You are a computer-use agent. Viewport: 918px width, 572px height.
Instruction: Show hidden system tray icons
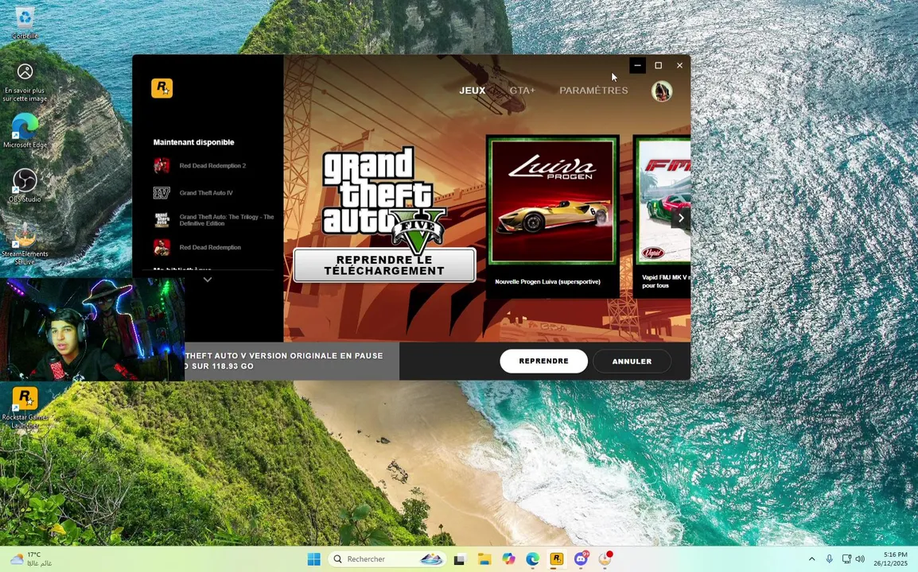(x=811, y=559)
